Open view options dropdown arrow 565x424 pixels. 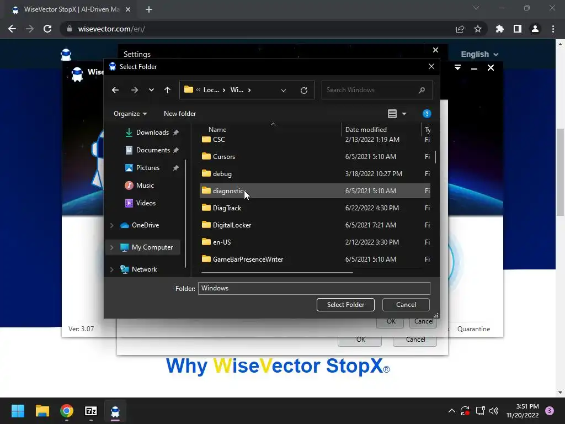[x=404, y=114]
